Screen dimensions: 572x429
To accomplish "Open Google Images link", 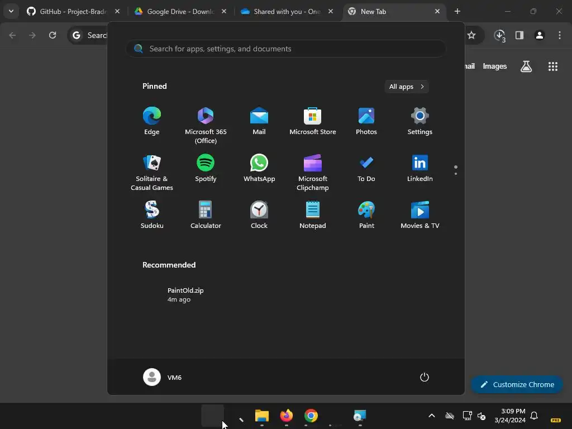I will pyautogui.click(x=495, y=66).
